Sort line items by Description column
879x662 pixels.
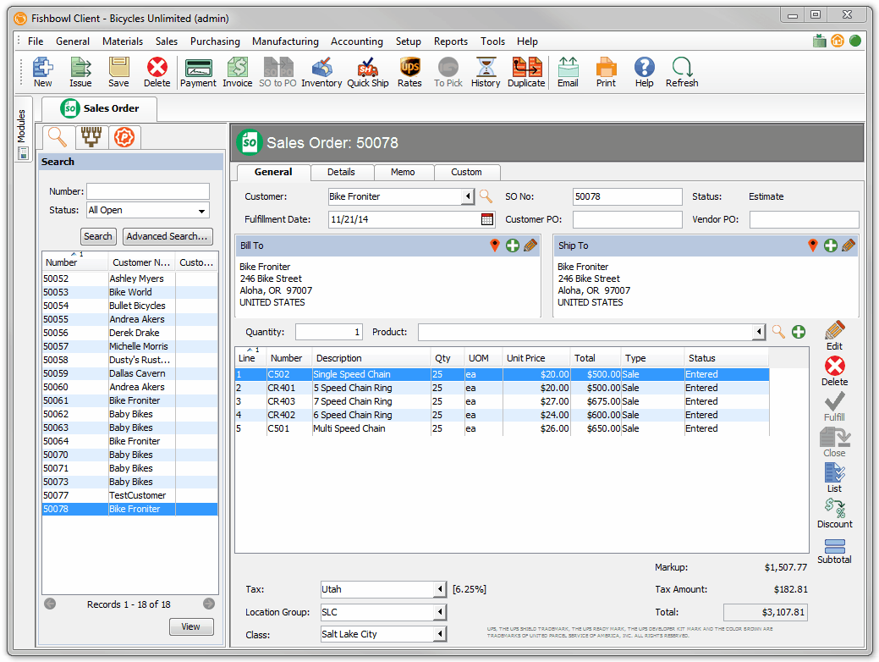(371, 358)
